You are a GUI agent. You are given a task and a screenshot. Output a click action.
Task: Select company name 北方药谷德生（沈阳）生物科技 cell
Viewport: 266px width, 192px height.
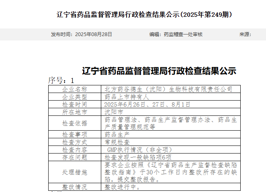tap(168, 89)
